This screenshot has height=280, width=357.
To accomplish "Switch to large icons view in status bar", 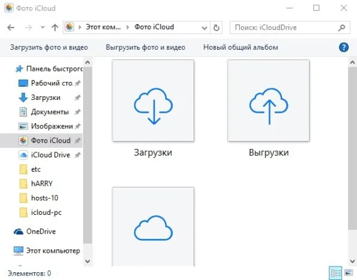I will tap(349, 273).
